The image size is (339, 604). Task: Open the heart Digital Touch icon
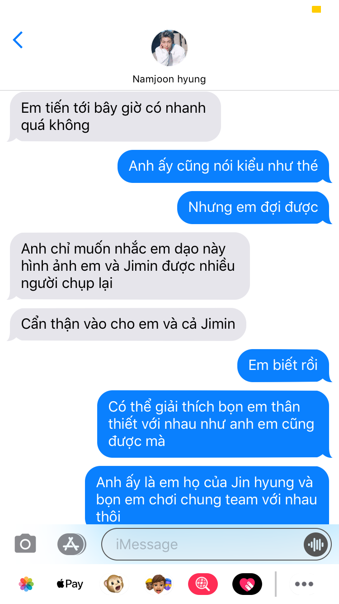[x=247, y=584]
